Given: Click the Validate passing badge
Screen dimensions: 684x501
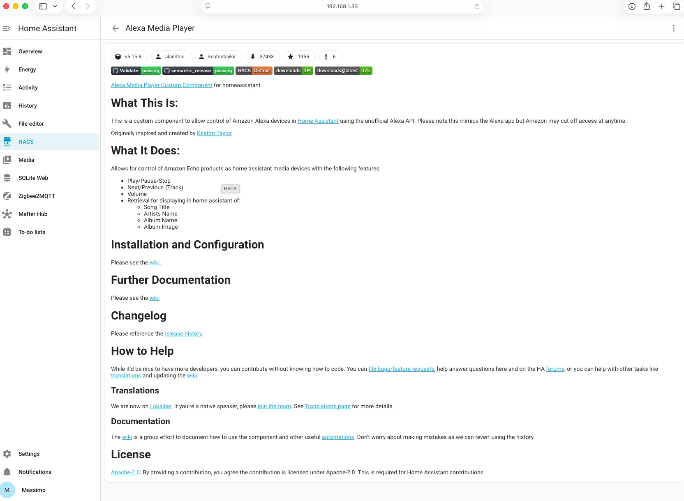Looking at the screenshot, I should (136, 71).
